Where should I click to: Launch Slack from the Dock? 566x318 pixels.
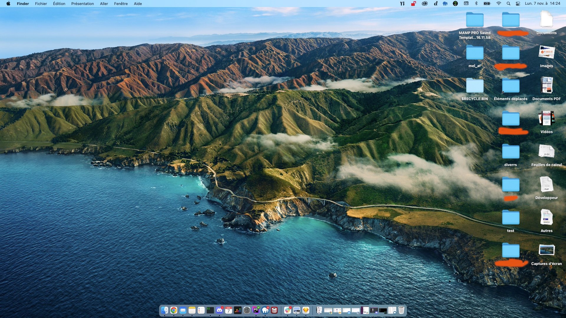coord(288,310)
